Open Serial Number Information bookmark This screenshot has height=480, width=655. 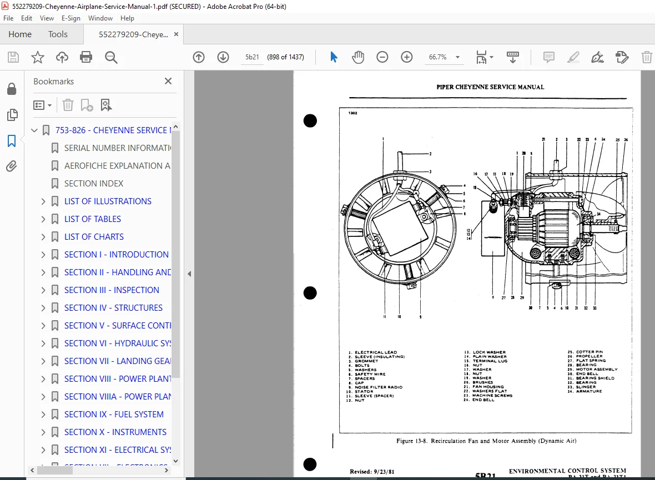[117, 148]
